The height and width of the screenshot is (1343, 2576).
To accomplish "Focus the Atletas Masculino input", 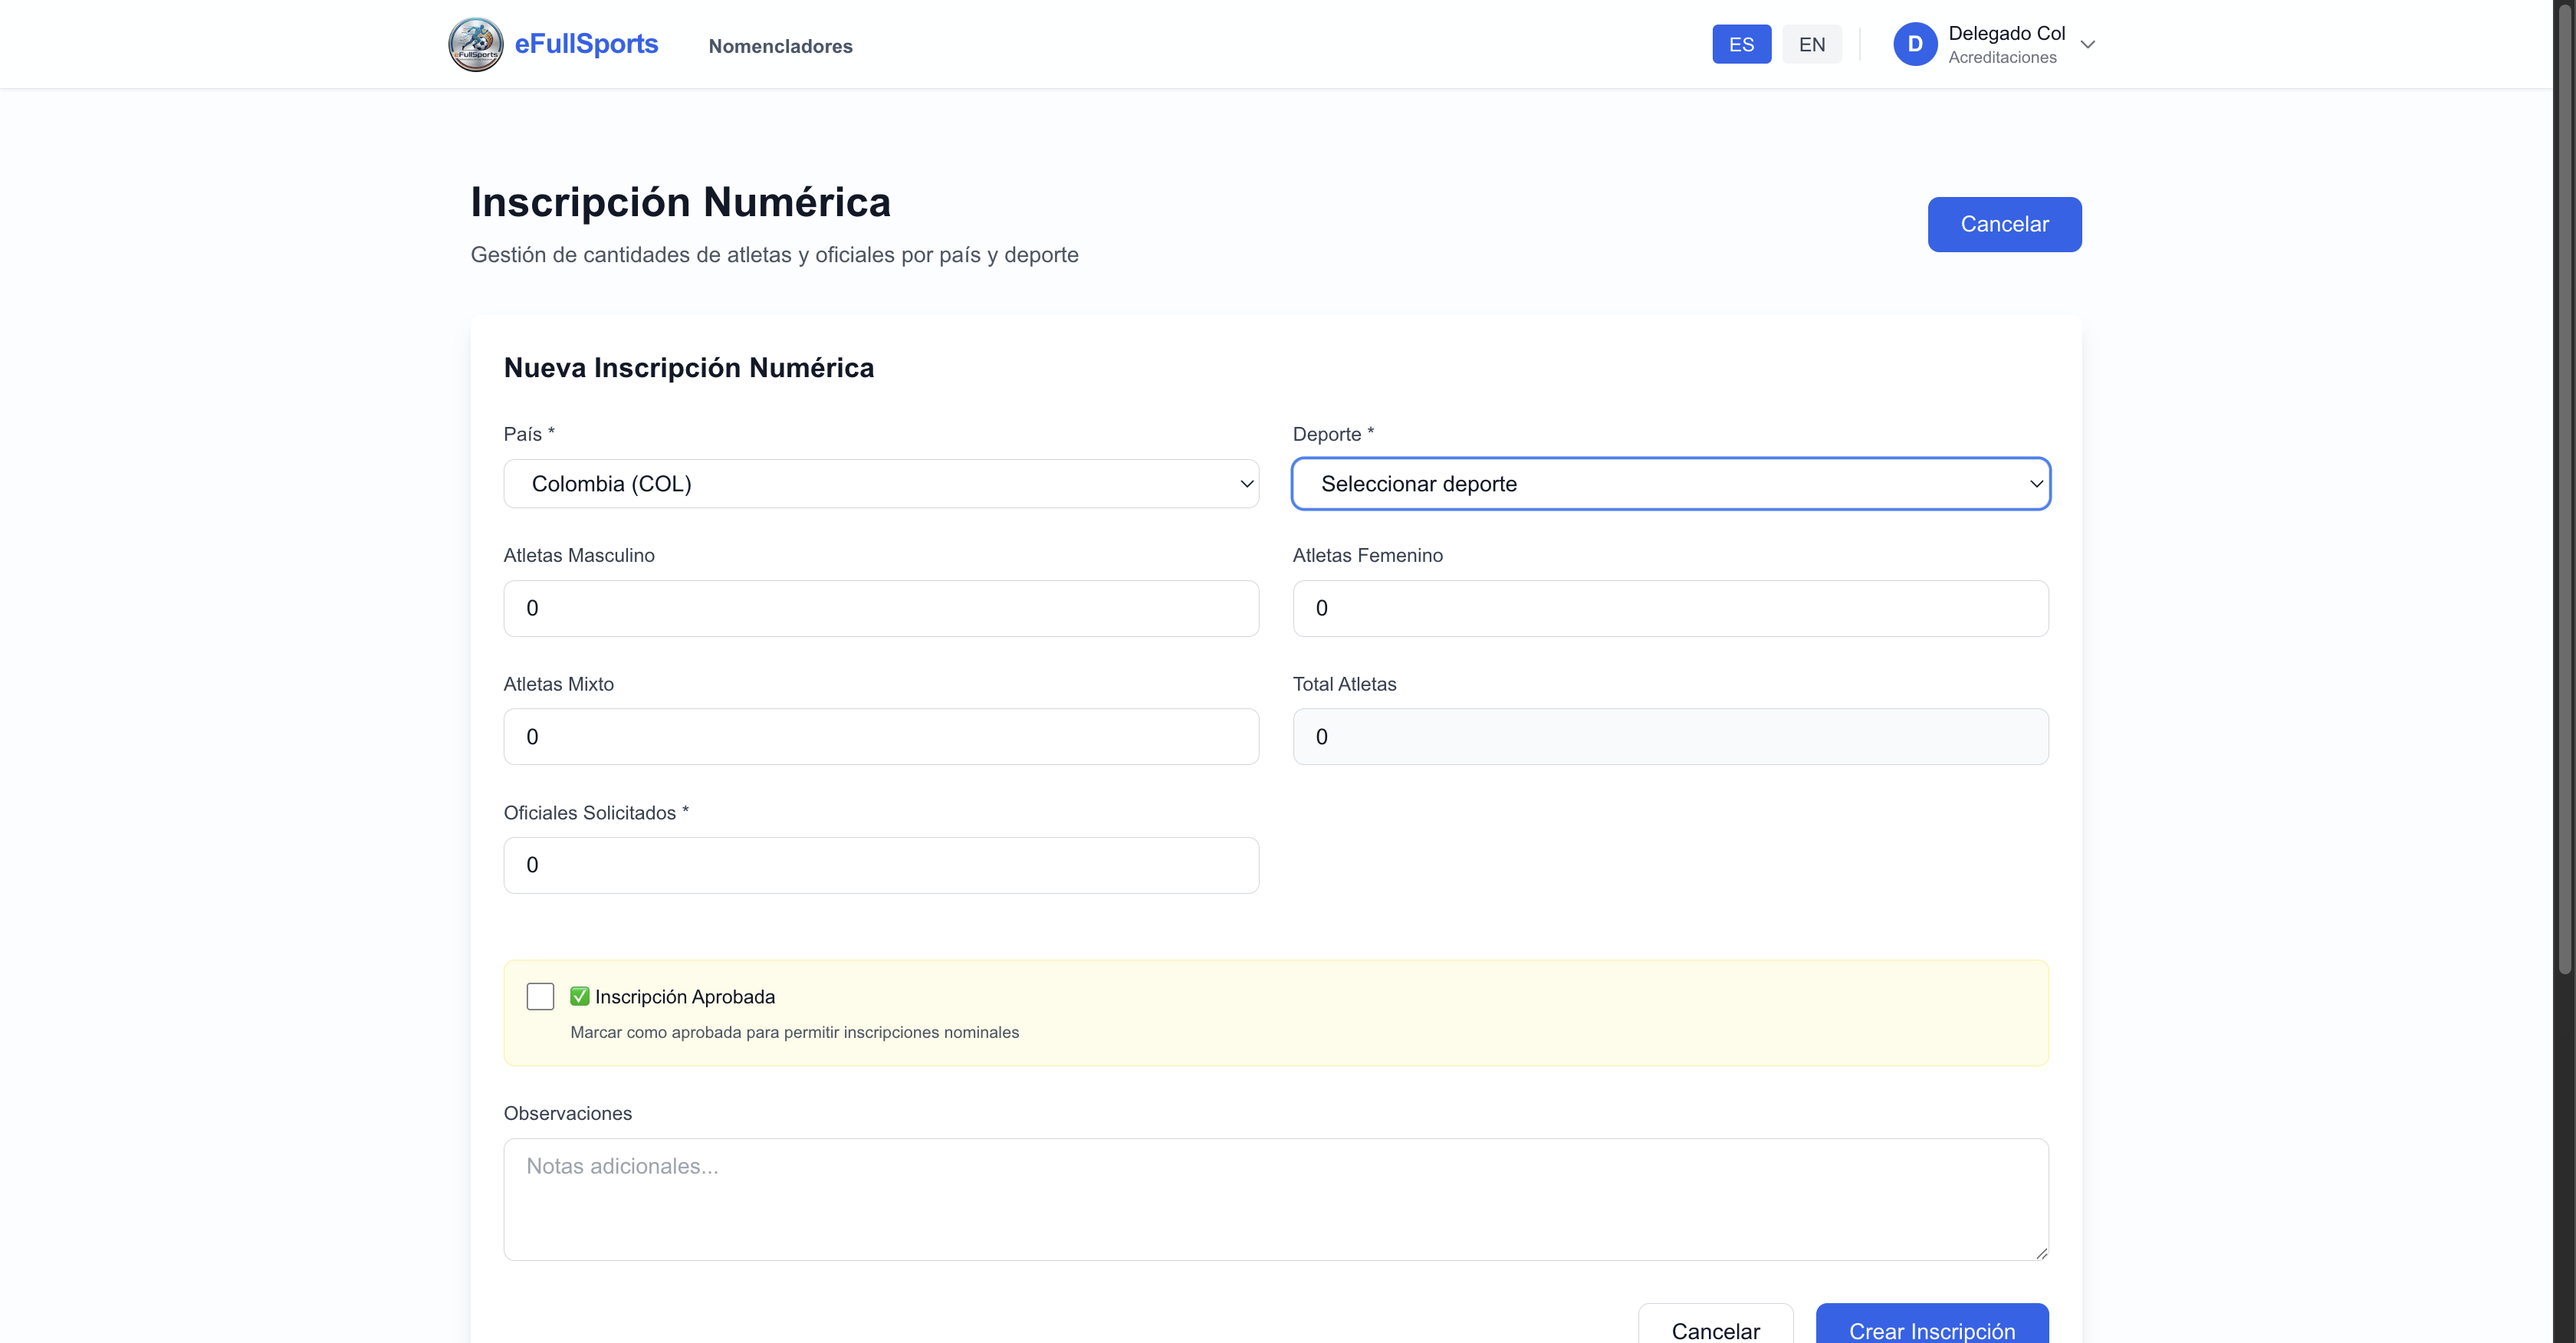I will click(x=880, y=608).
